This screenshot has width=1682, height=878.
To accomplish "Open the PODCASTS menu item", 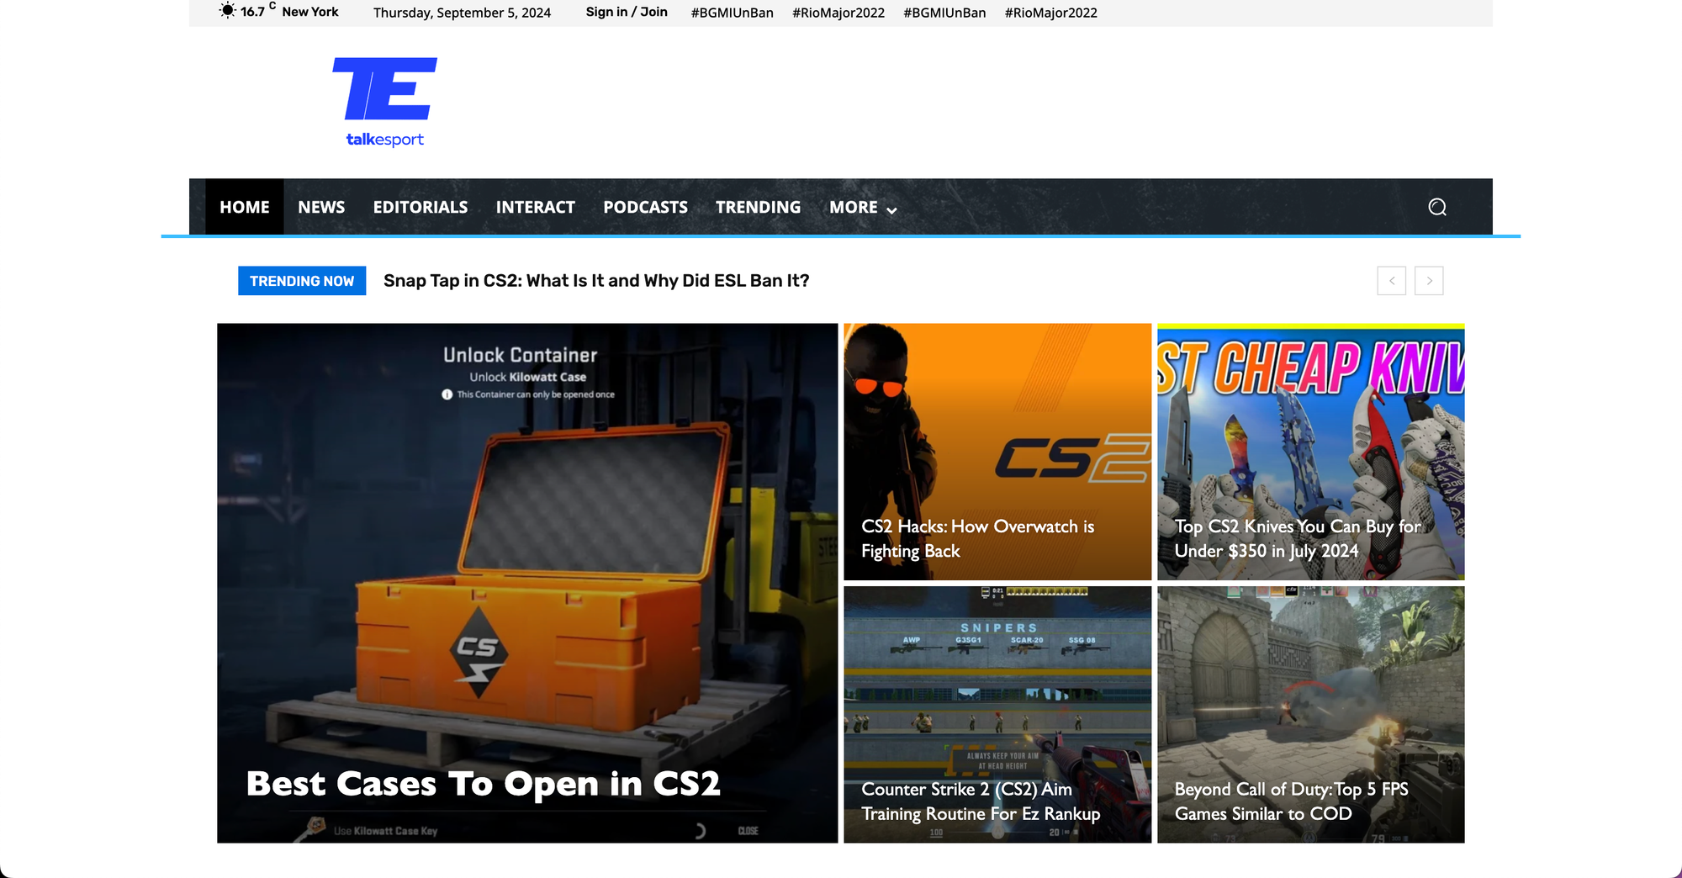I will (x=646, y=207).
